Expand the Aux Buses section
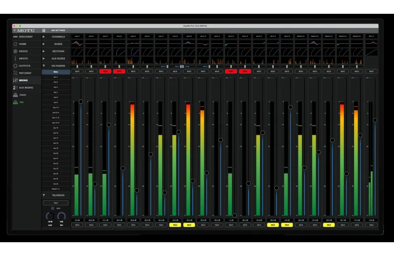The image size is (394, 256). tap(44, 59)
